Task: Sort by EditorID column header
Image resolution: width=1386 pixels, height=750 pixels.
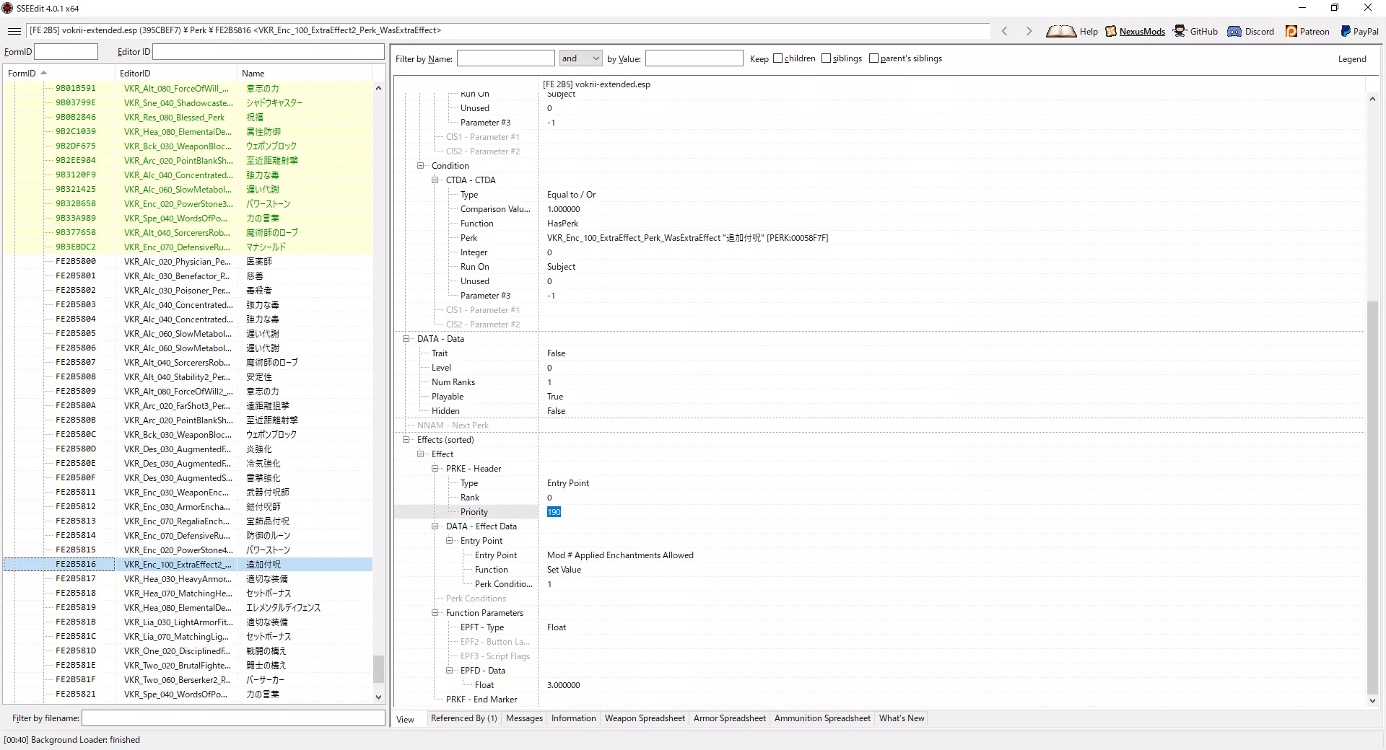Action: 176,74
